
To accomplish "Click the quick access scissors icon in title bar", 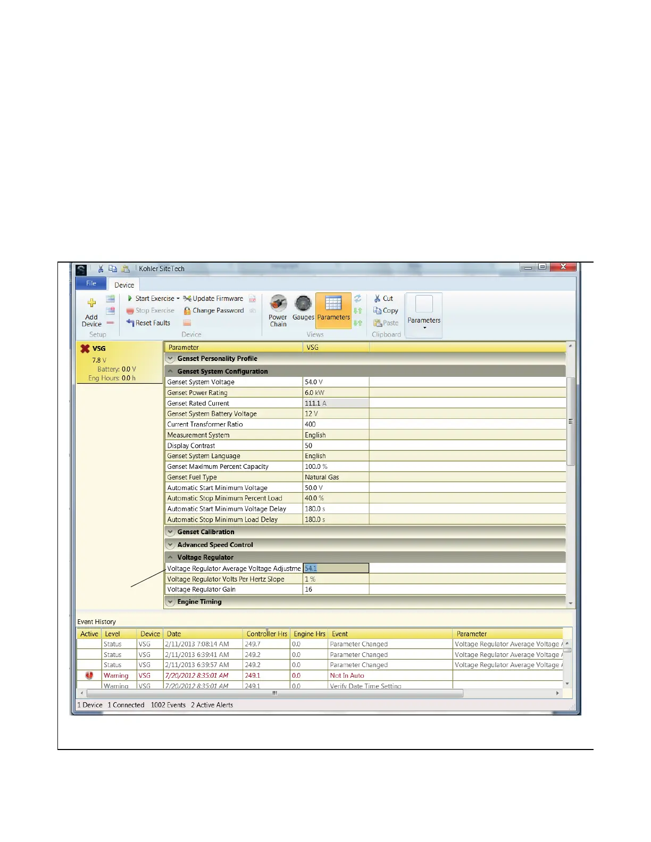I will pyautogui.click(x=101, y=269).
